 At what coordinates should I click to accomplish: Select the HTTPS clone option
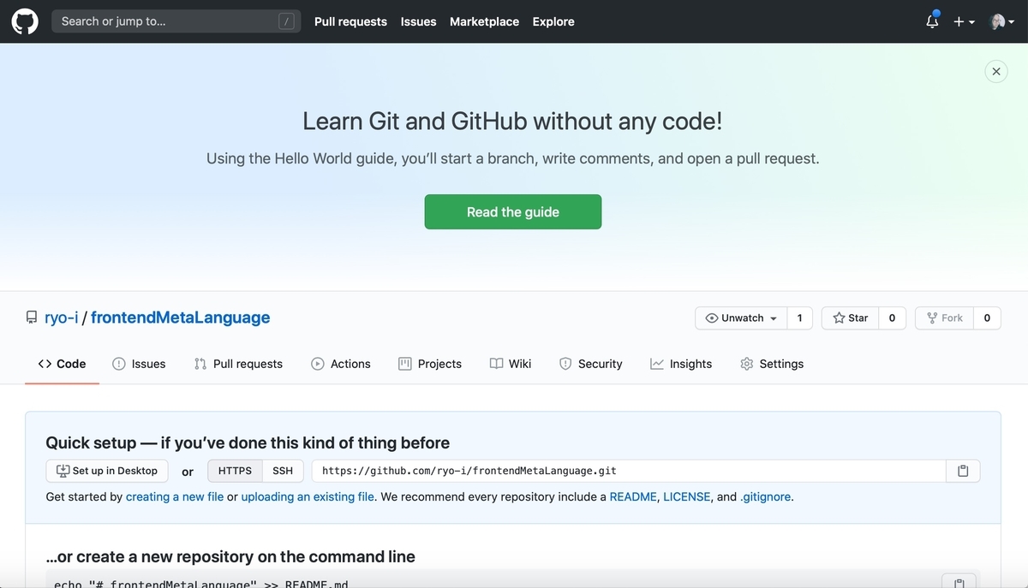click(235, 471)
